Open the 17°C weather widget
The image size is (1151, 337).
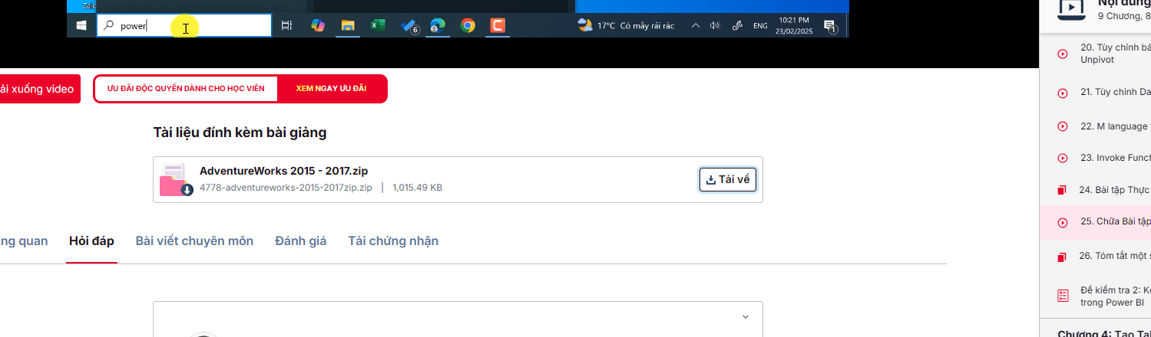[626, 26]
